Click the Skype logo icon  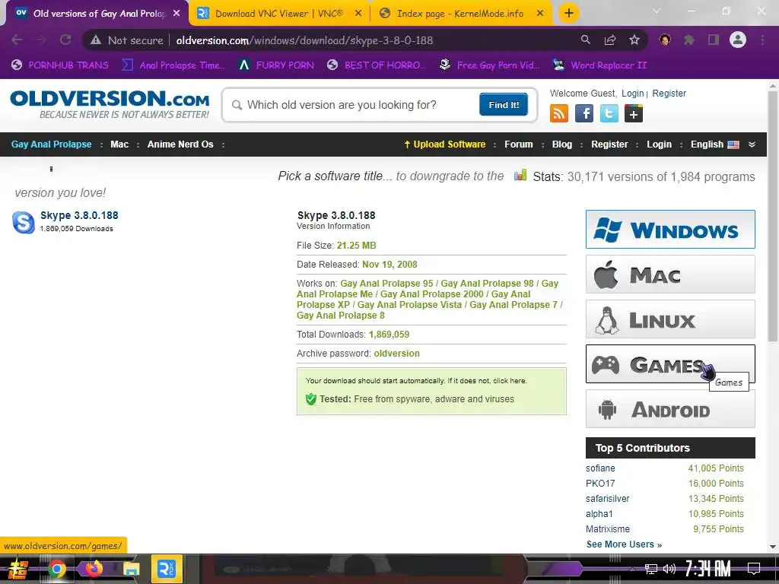coord(24,222)
